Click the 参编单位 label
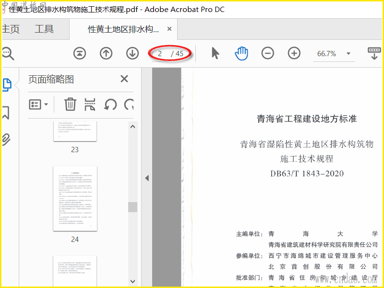The width and height of the screenshot is (384, 288). 248,256
